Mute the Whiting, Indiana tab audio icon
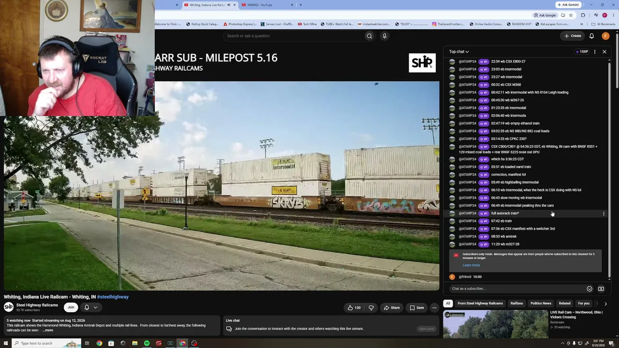This screenshot has height=348, width=619. point(229,5)
